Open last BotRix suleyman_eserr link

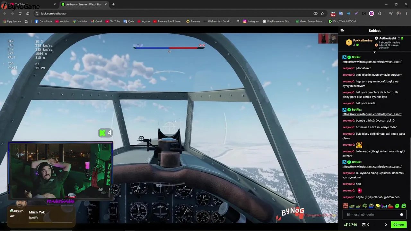point(372,167)
